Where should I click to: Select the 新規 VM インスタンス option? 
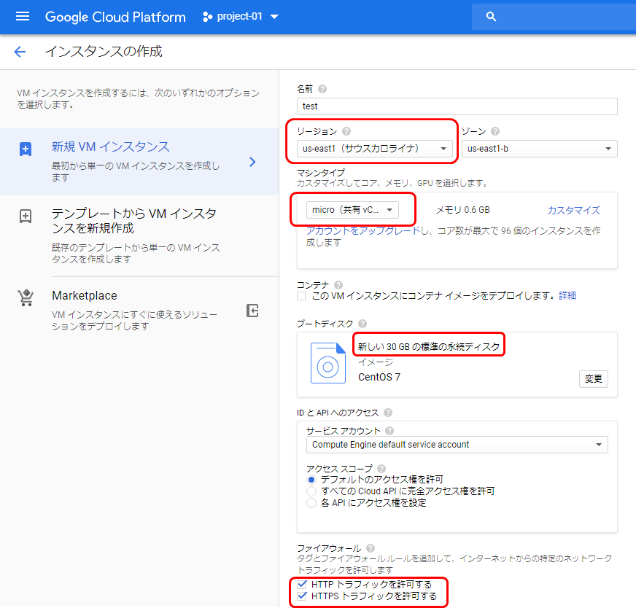(139, 162)
